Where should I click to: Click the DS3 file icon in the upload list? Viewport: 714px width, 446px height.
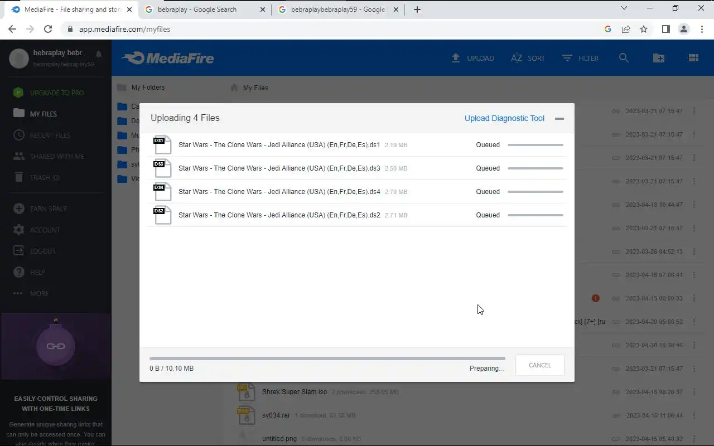click(x=162, y=168)
